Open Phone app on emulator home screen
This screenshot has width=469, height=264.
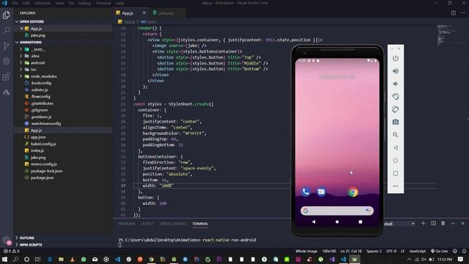pos(306,192)
